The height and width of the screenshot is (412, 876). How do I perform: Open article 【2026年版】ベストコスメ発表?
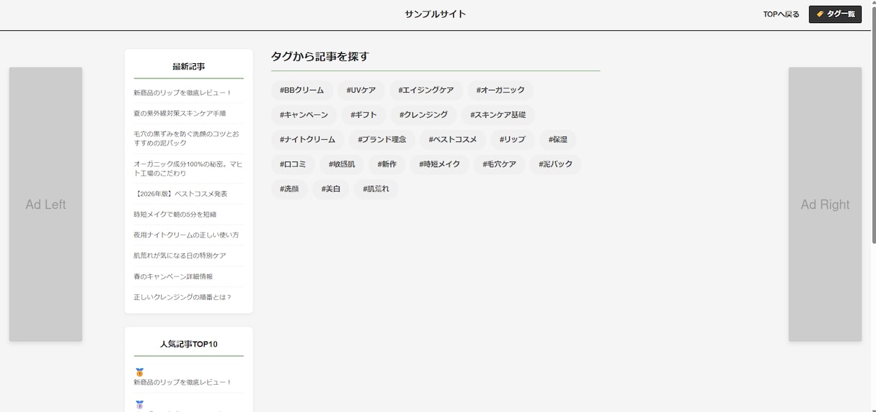(x=180, y=194)
